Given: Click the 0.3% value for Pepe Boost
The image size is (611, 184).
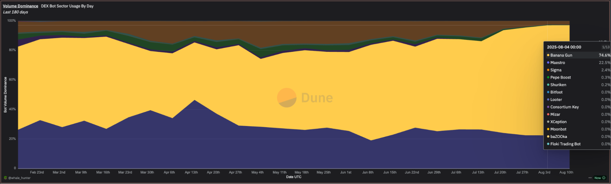Looking at the screenshot, I should (x=606, y=78).
